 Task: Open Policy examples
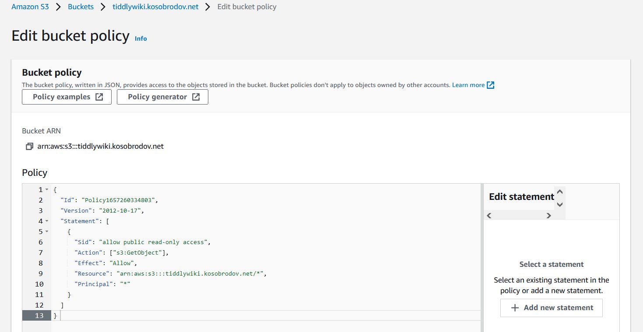point(67,97)
